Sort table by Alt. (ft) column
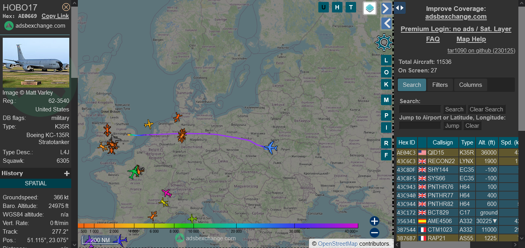Viewport: 525px width, 248px height. point(486,142)
